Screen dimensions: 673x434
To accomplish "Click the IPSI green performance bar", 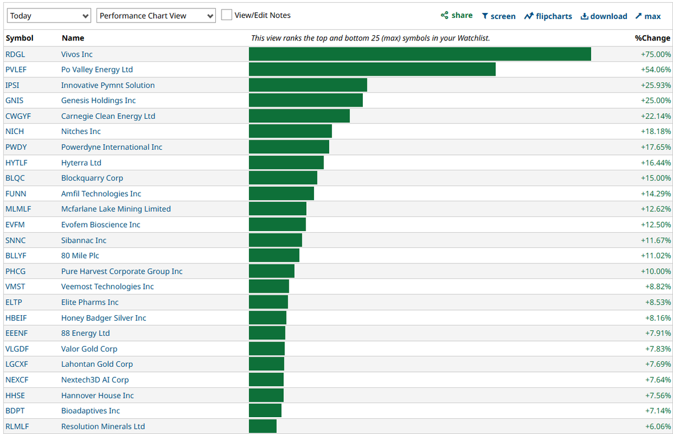I will coord(308,85).
